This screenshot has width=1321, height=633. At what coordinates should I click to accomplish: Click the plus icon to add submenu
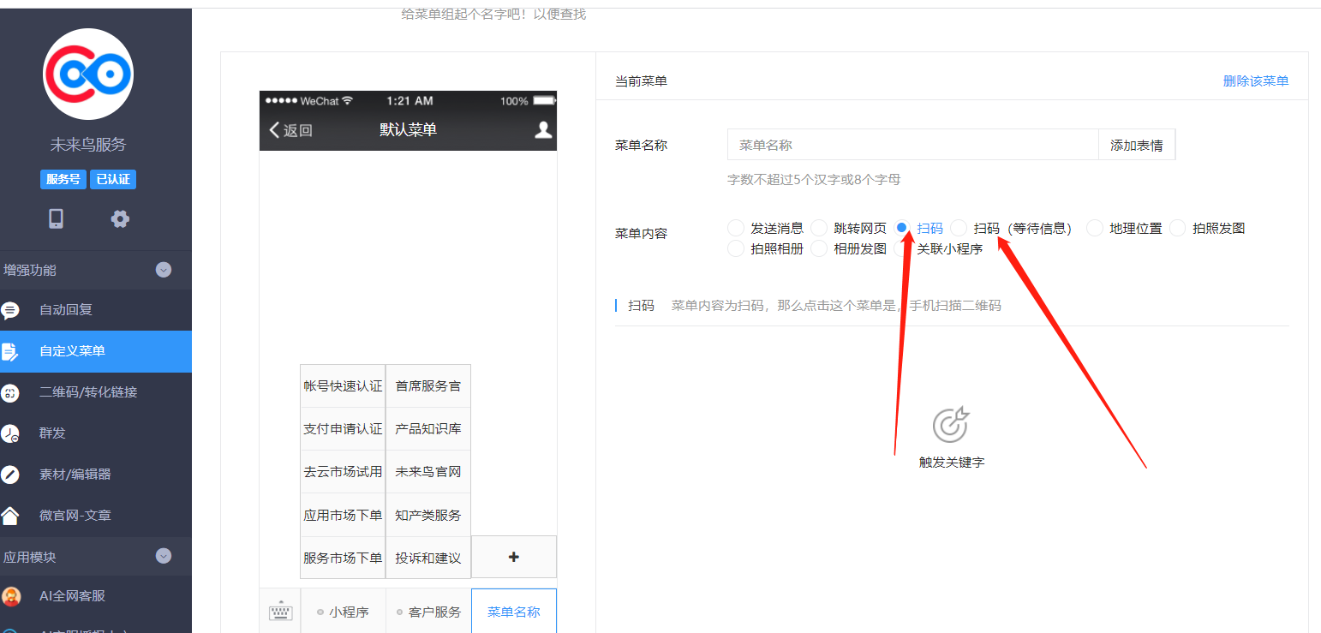(x=514, y=557)
